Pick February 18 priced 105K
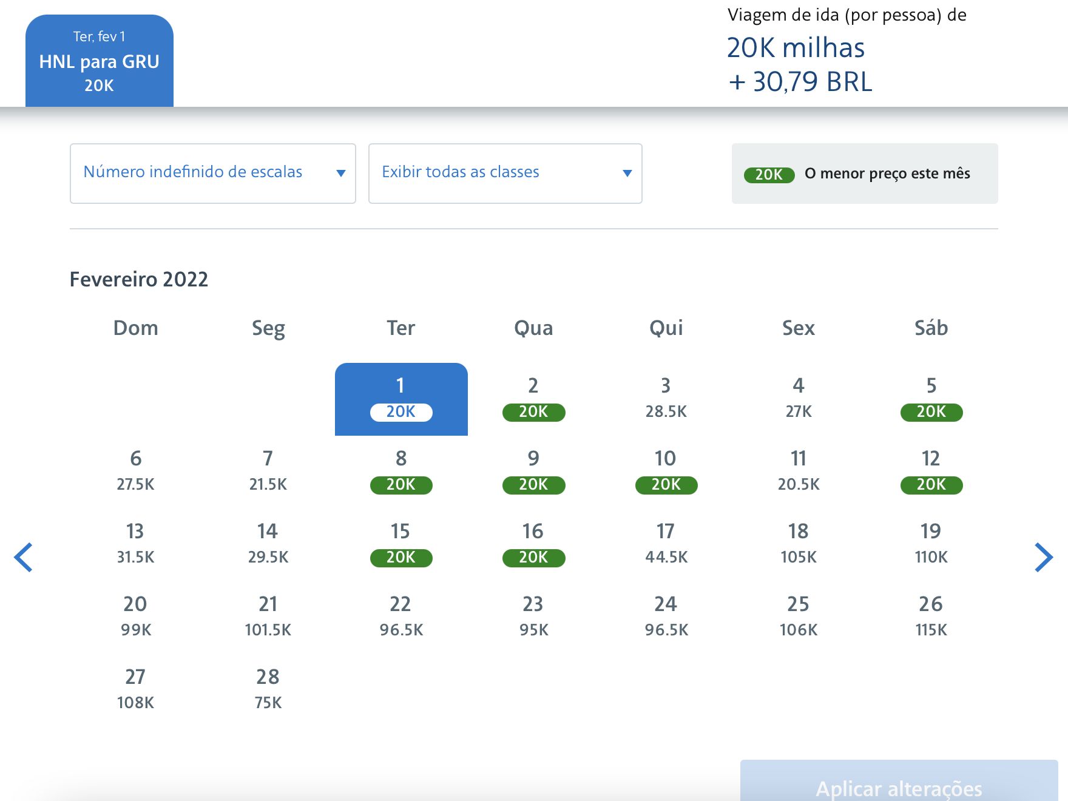The width and height of the screenshot is (1068, 801). (x=799, y=545)
